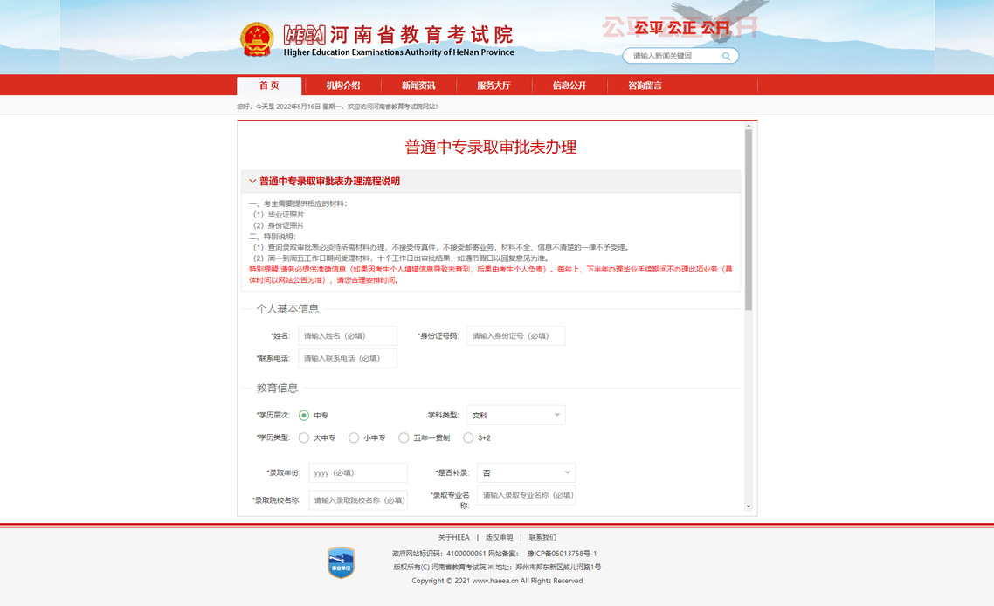Click the blue institution badge in footer

click(341, 562)
